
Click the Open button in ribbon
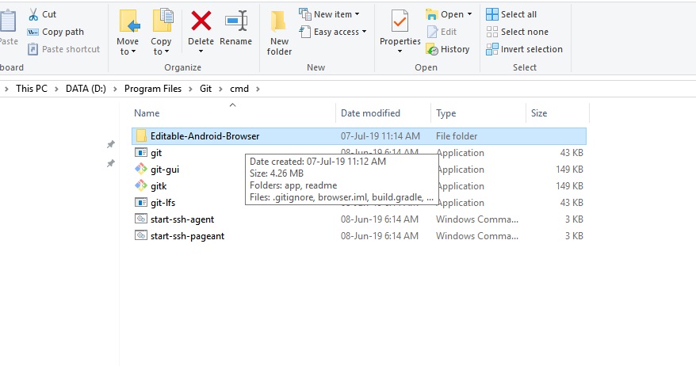[446, 14]
